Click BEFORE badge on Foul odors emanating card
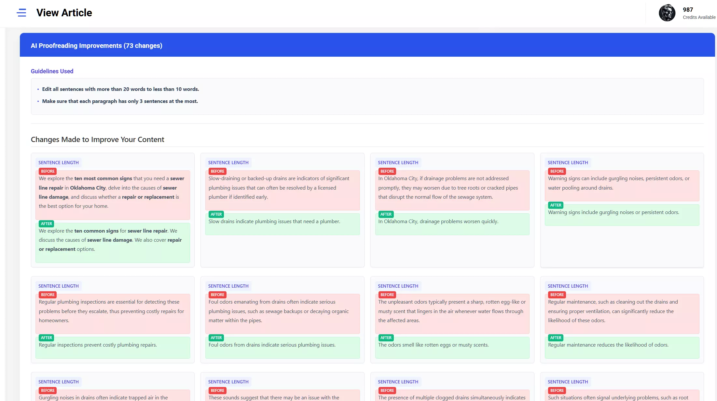 click(x=217, y=295)
